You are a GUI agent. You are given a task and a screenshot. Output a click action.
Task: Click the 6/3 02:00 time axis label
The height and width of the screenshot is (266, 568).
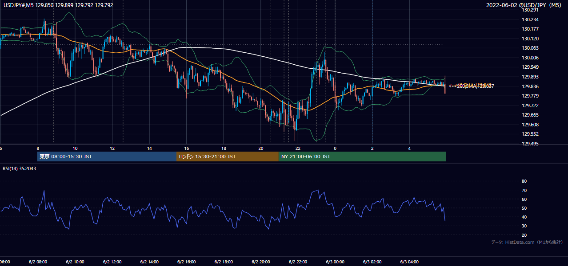(372, 262)
